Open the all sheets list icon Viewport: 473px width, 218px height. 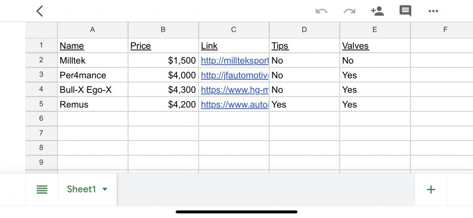point(42,190)
